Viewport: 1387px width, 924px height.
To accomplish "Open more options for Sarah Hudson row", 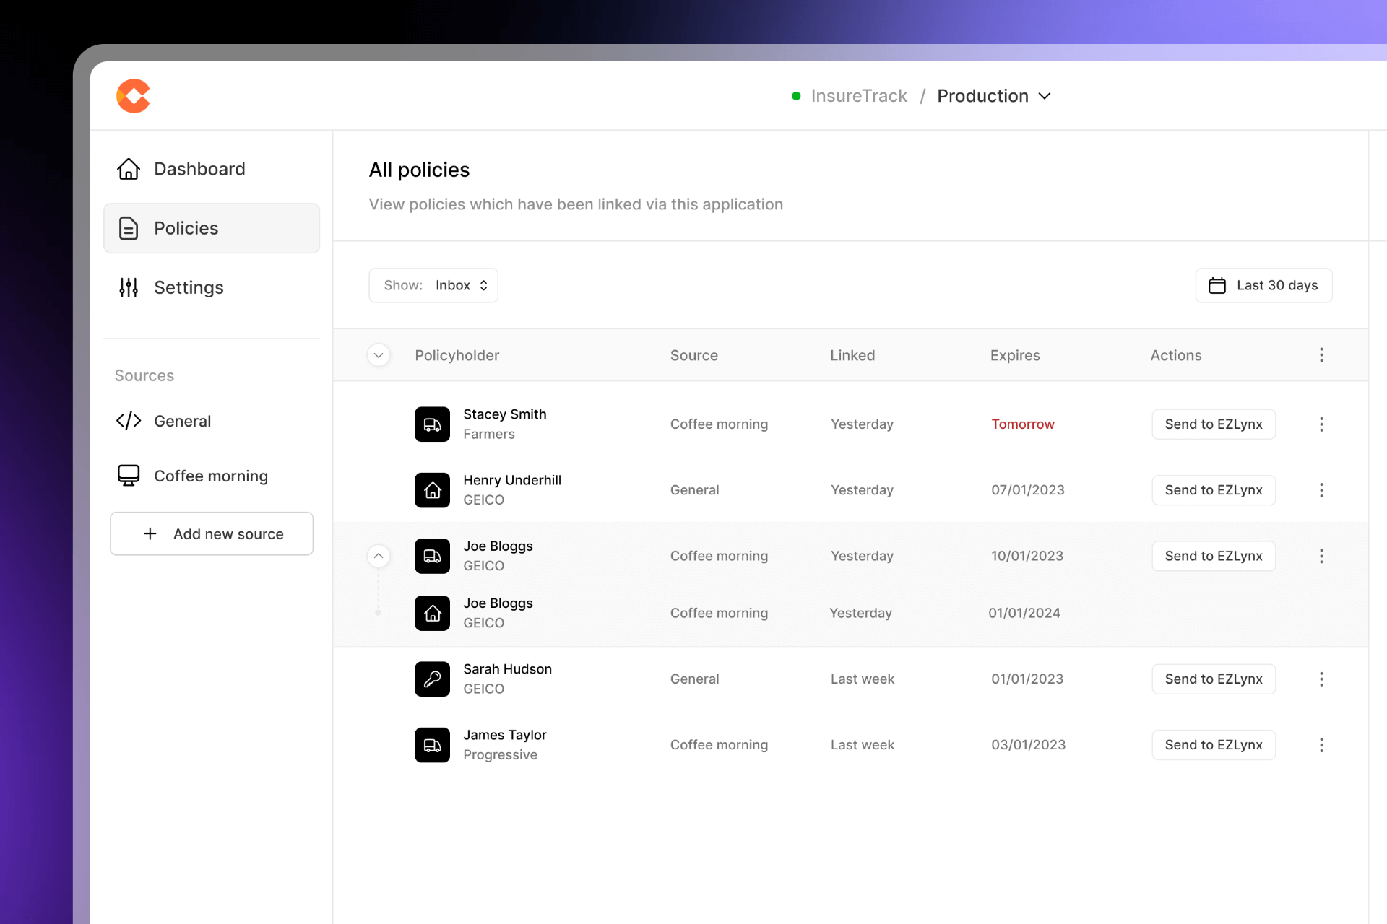I will [x=1321, y=679].
